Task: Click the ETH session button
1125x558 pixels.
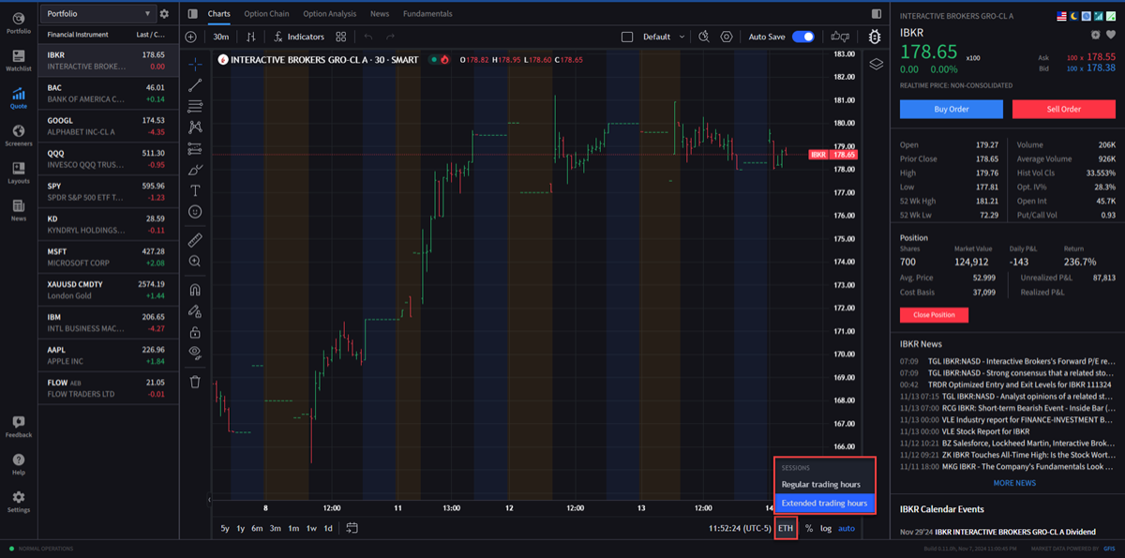Action: (x=786, y=528)
